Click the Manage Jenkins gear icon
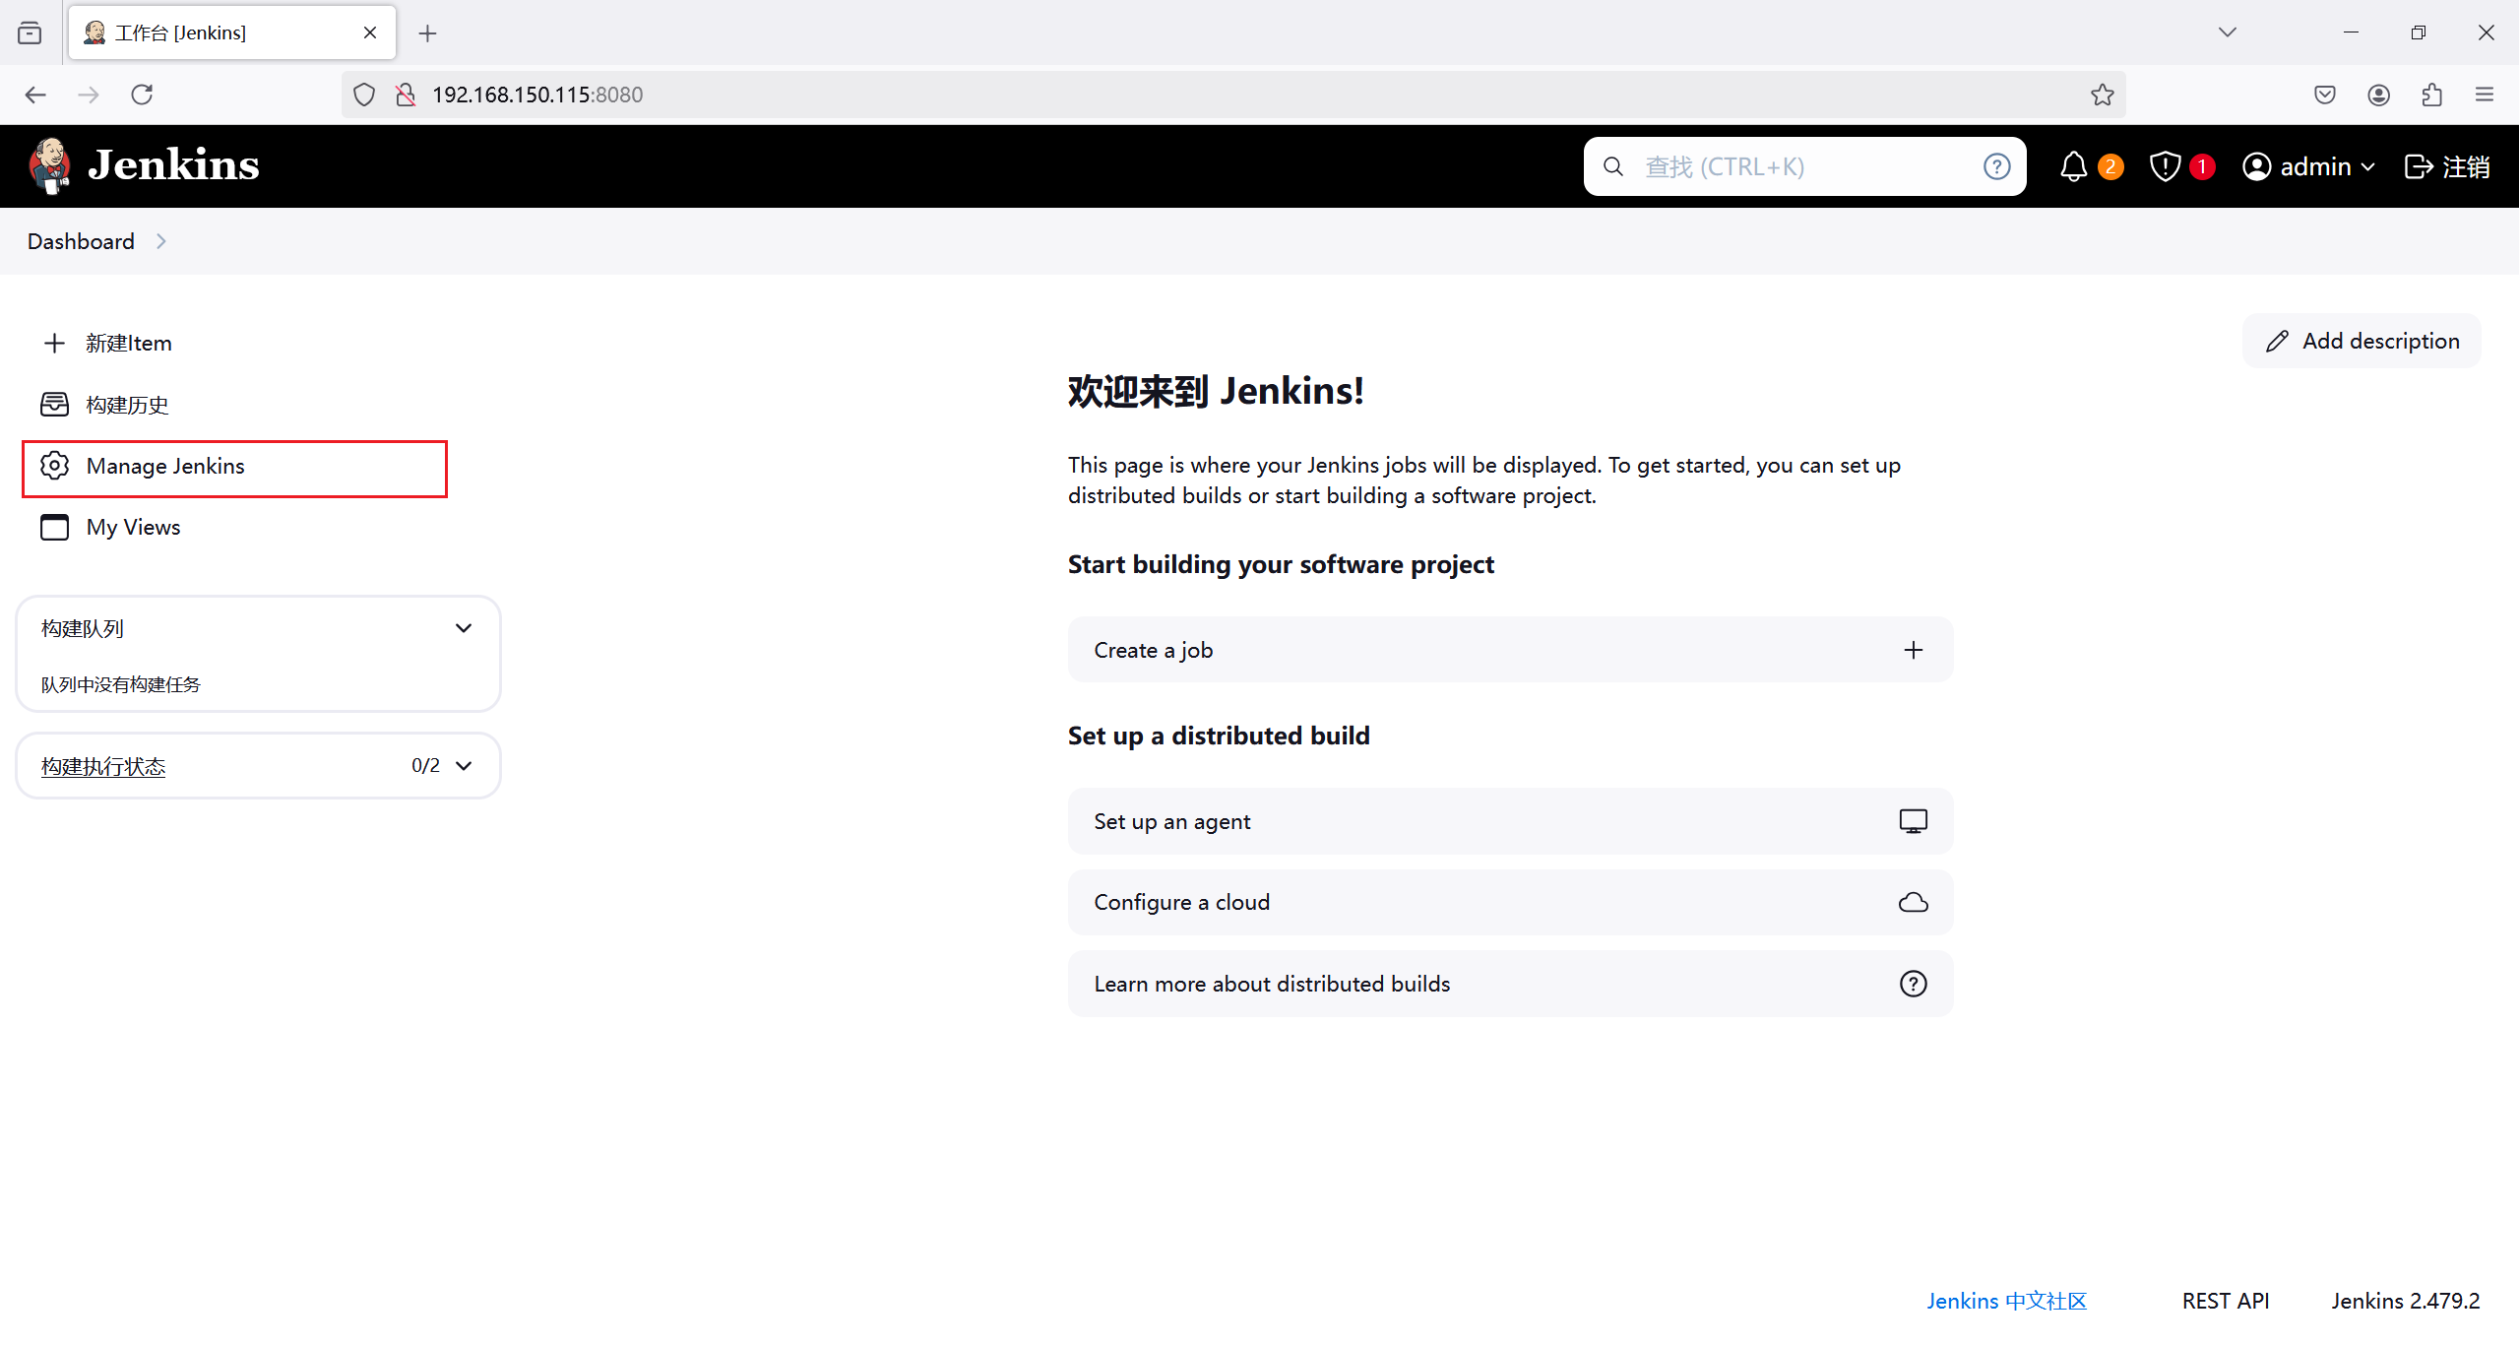Viewport: 2519px width, 1345px height. point(54,465)
